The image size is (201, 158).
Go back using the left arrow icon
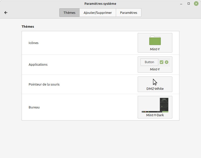6,13
